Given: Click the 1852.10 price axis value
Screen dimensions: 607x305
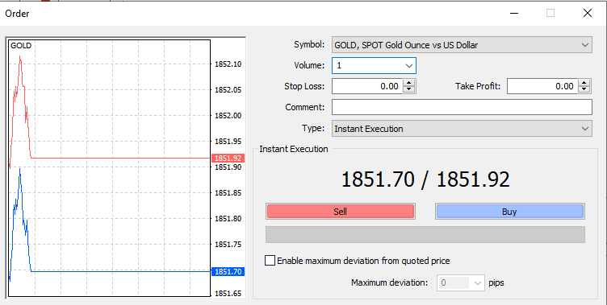Looking at the screenshot, I should 228,64.
